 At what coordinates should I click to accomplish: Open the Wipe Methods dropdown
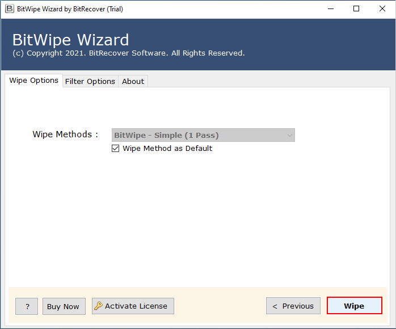point(203,135)
